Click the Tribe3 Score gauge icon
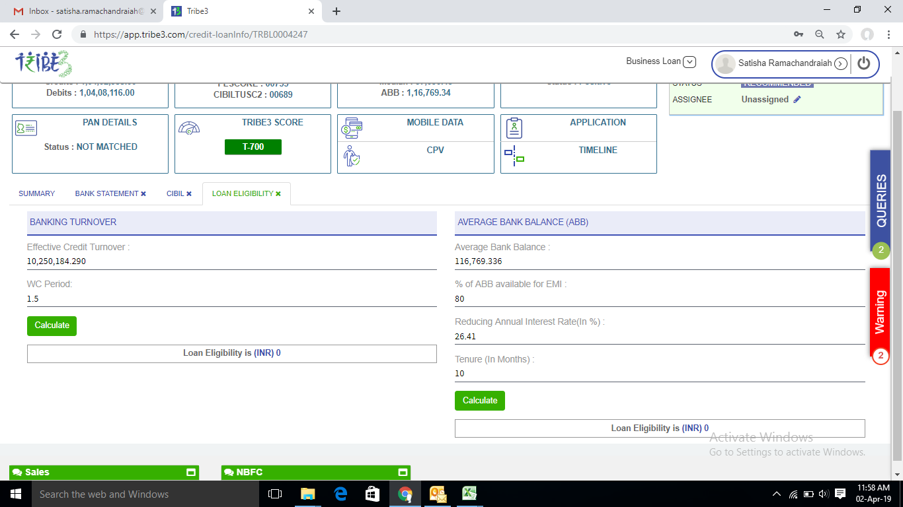Screen dimensions: 903x507 (x=189, y=128)
